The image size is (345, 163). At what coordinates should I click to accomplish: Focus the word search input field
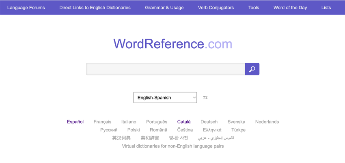click(x=166, y=69)
